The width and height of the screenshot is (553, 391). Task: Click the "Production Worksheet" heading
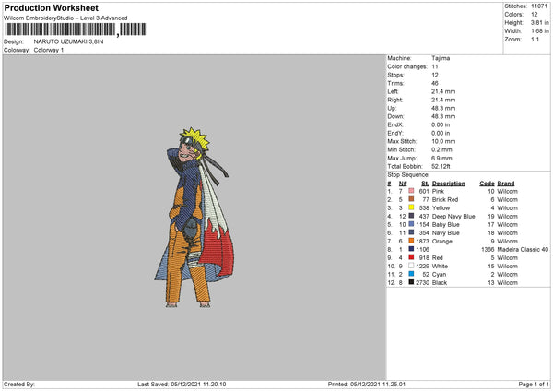coord(51,7)
